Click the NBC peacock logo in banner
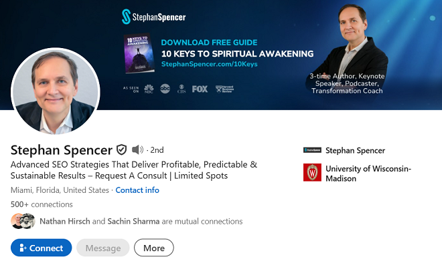 pos(149,89)
